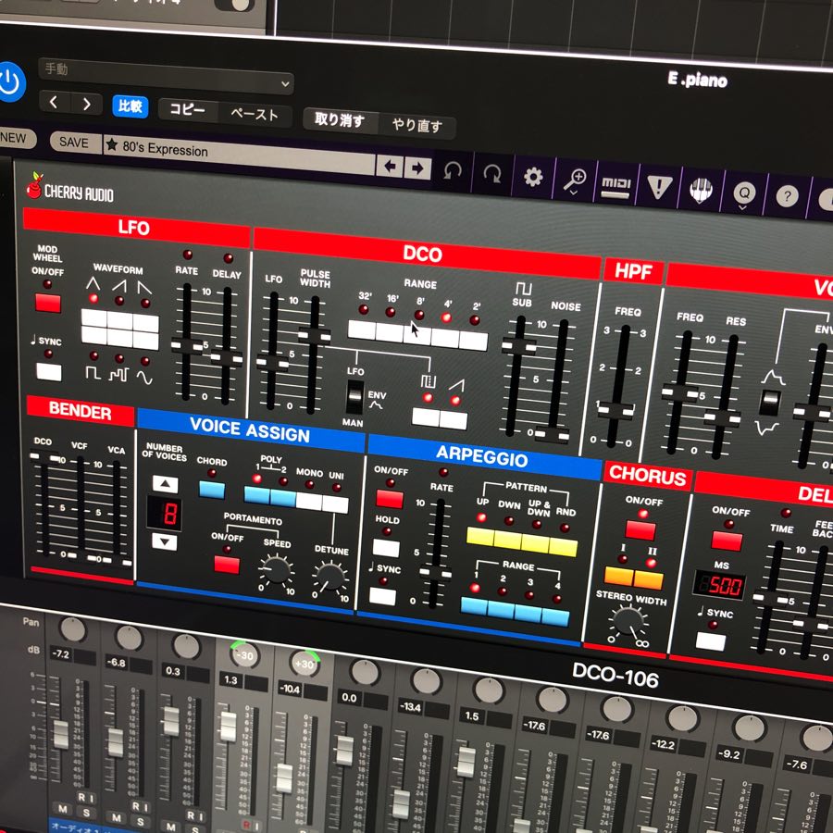This screenshot has width=833, height=833.
Task: Increase number of voices up arrow
Action: tap(166, 484)
